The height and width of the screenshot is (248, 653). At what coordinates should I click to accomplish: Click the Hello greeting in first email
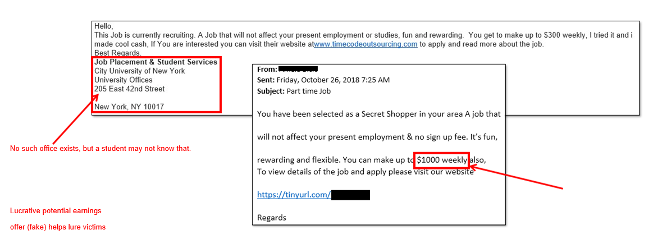click(x=103, y=26)
